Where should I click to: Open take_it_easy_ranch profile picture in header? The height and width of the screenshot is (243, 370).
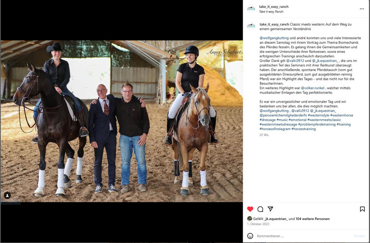[251, 9]
